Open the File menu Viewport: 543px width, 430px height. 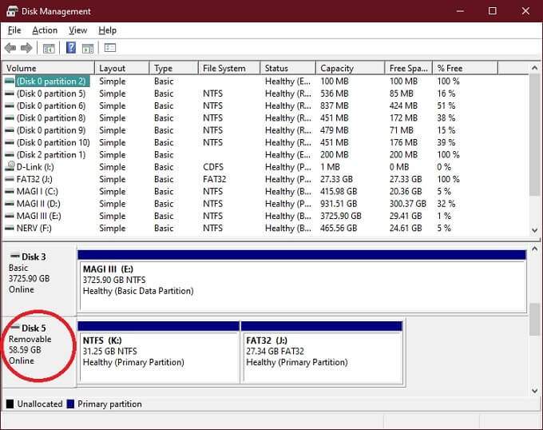click(x=14, y=30)
